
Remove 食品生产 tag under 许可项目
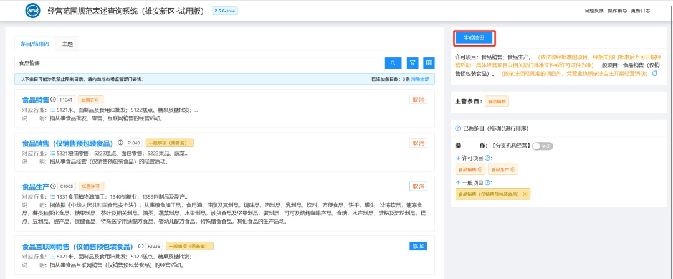click(512, 169)
